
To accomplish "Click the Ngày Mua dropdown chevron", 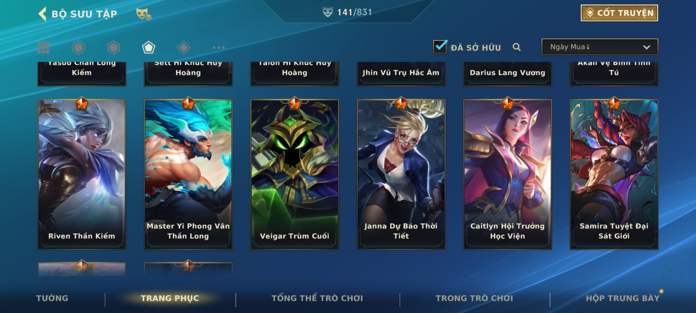I will point(646,47).
